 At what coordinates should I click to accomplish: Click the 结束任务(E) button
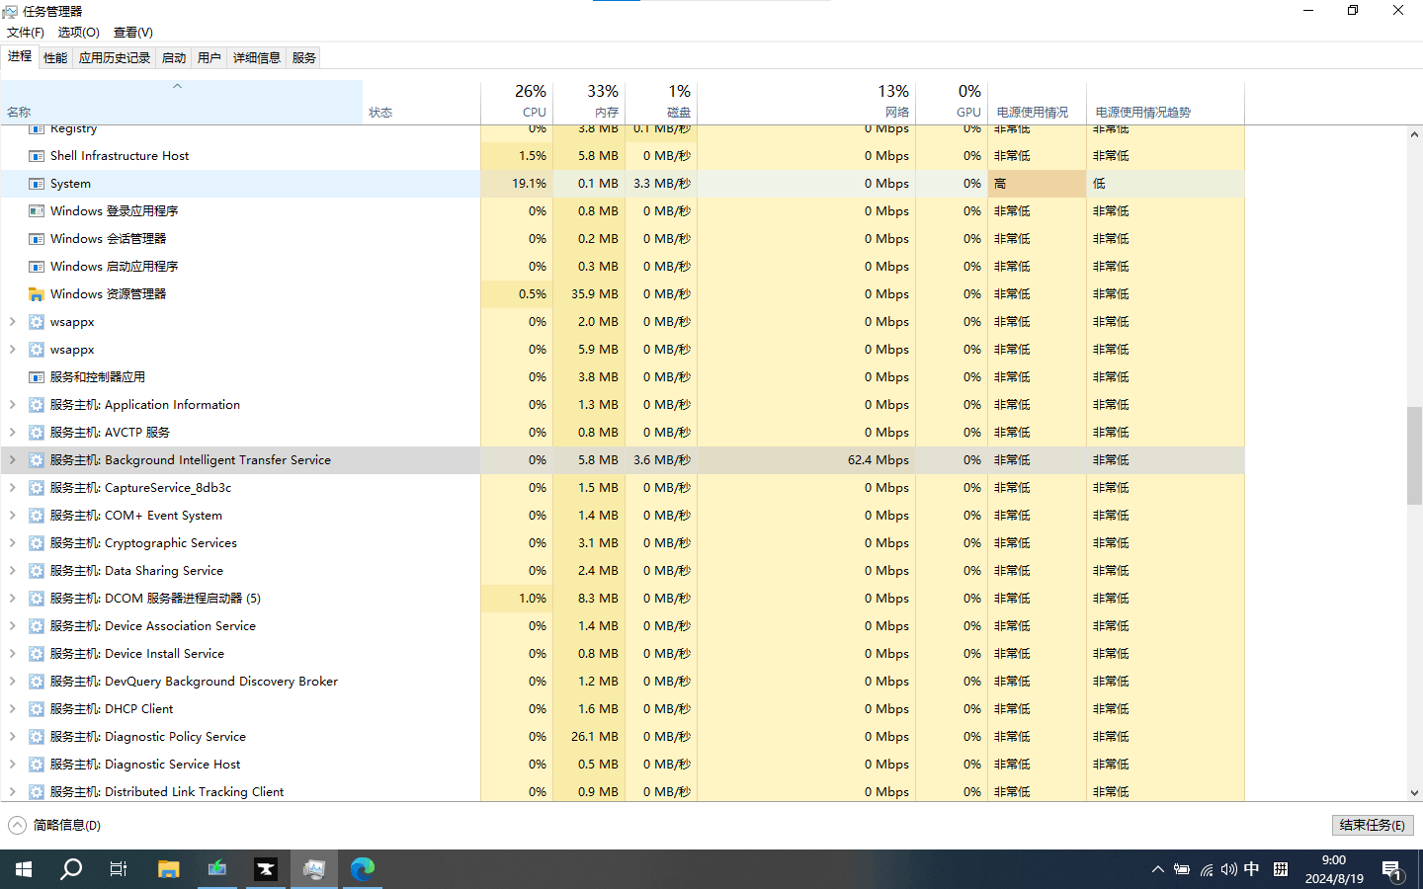(1373, 825)
